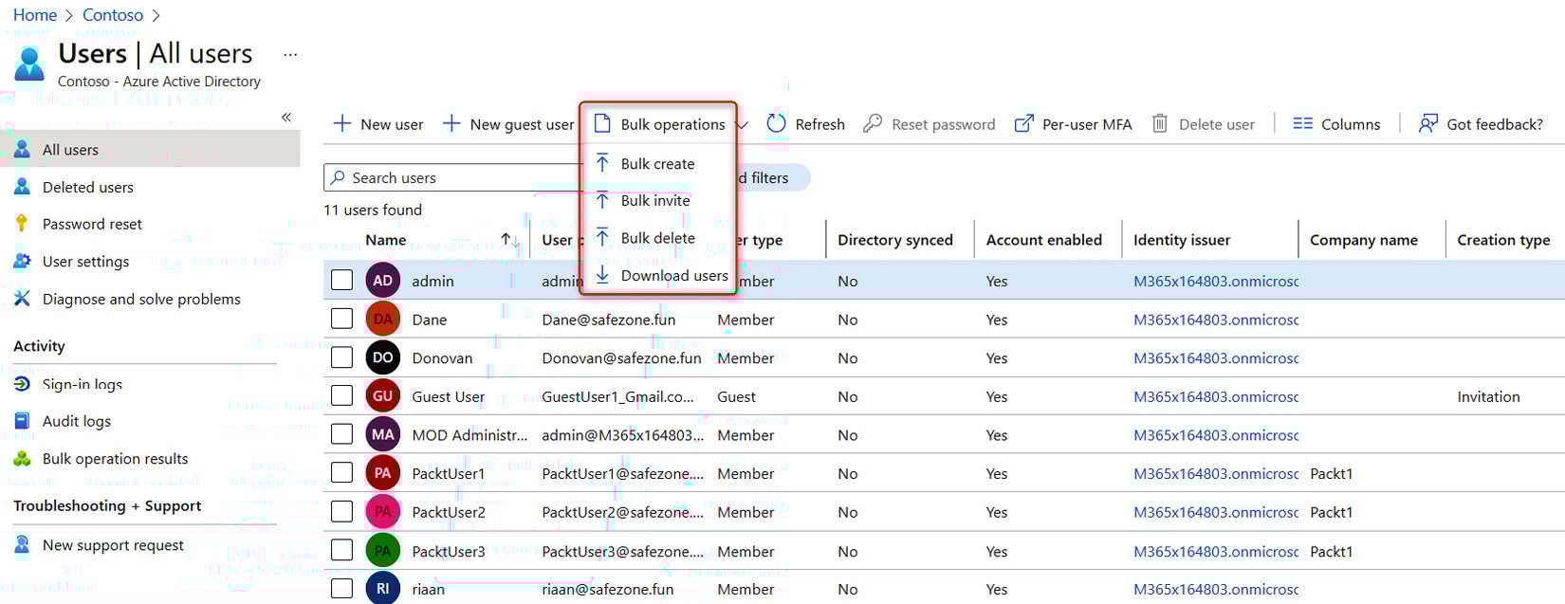Click the New user plus icon
The width and height of the screenshot is (1565, 604).
tap(342, 124)
